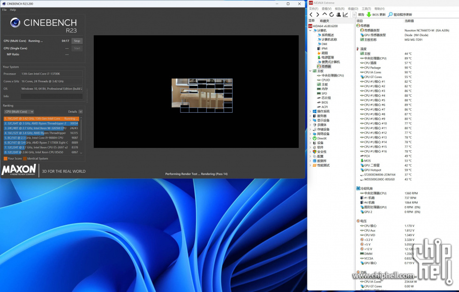Open the user icon in AIDA64 toolbar

(339, 15)
